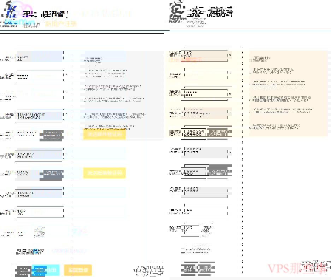Screen dimensions: 331x280
Task: Click the username field in beige form
Action: [x=206, y=54]
